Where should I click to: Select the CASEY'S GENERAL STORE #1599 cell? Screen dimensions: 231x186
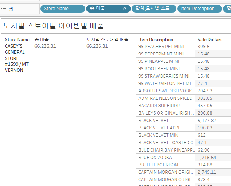click(x=17, y=58)
